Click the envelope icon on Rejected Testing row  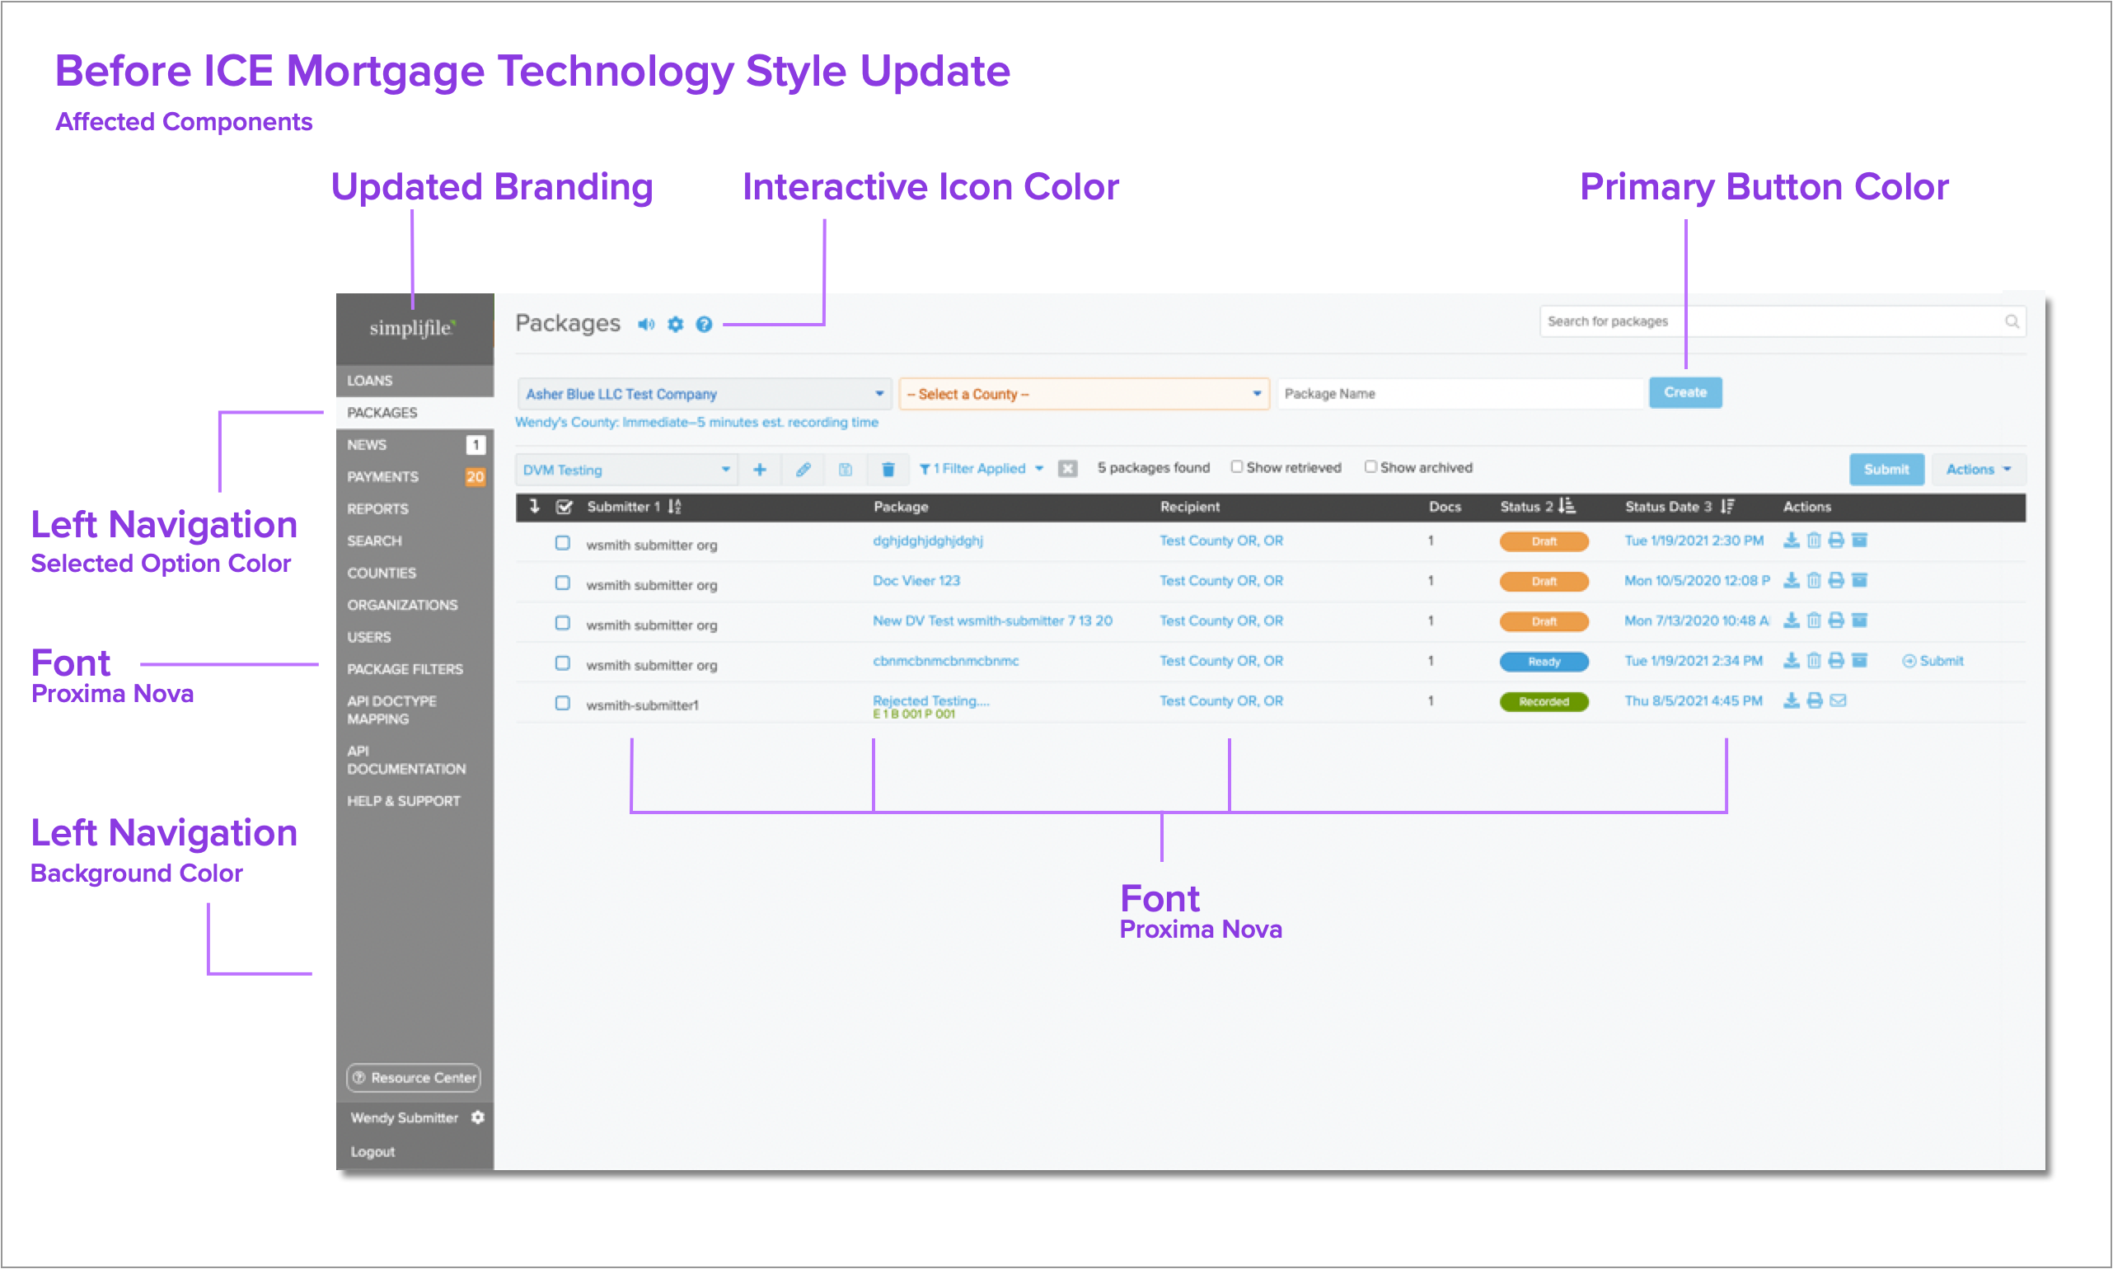[x=1838, y=701]
